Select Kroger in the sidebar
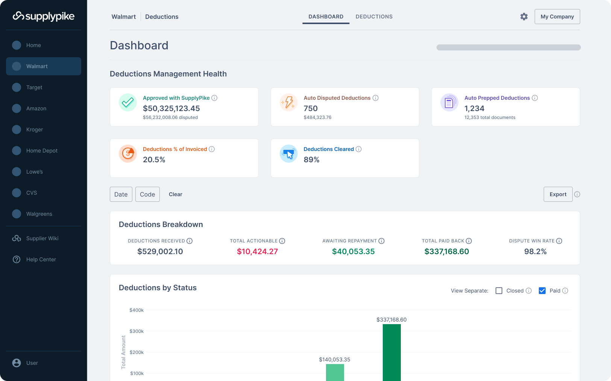 44,130
